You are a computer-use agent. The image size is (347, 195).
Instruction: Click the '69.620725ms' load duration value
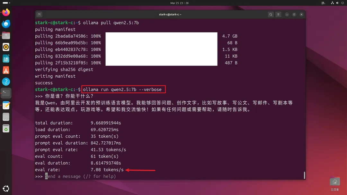[104, 130]
